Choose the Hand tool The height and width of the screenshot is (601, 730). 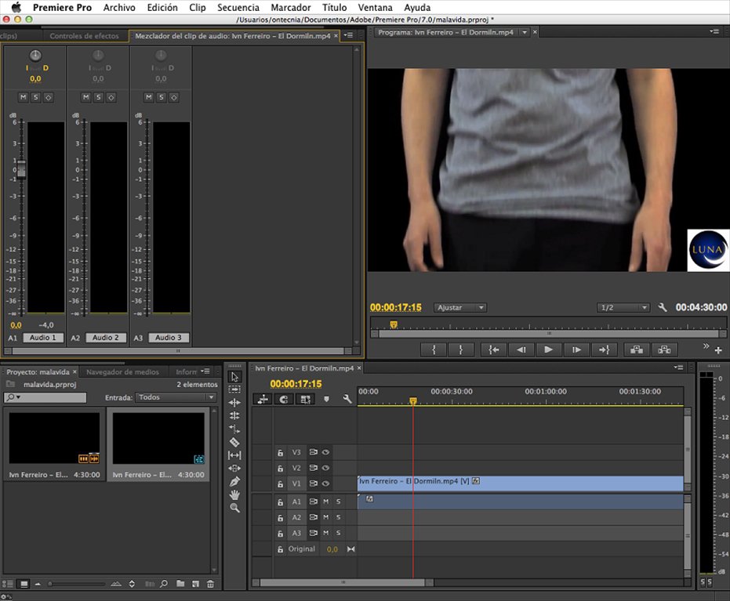click(x=234, y=495)
